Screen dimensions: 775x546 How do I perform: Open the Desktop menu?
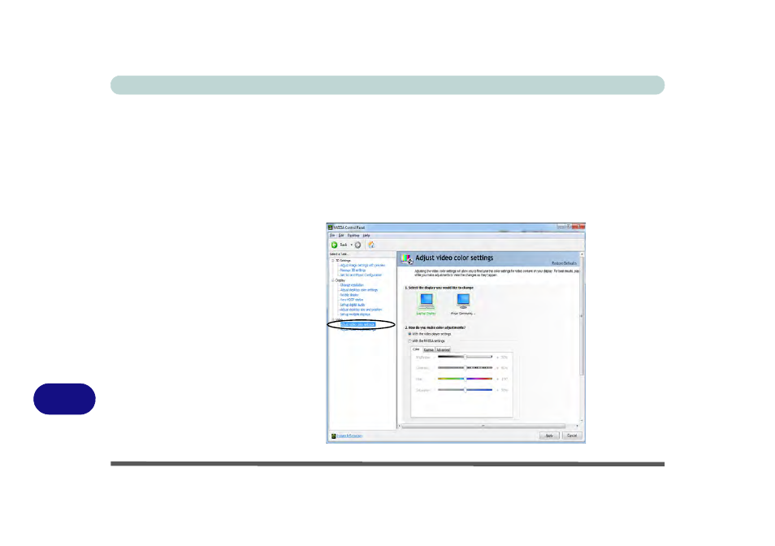coord(353,236)
